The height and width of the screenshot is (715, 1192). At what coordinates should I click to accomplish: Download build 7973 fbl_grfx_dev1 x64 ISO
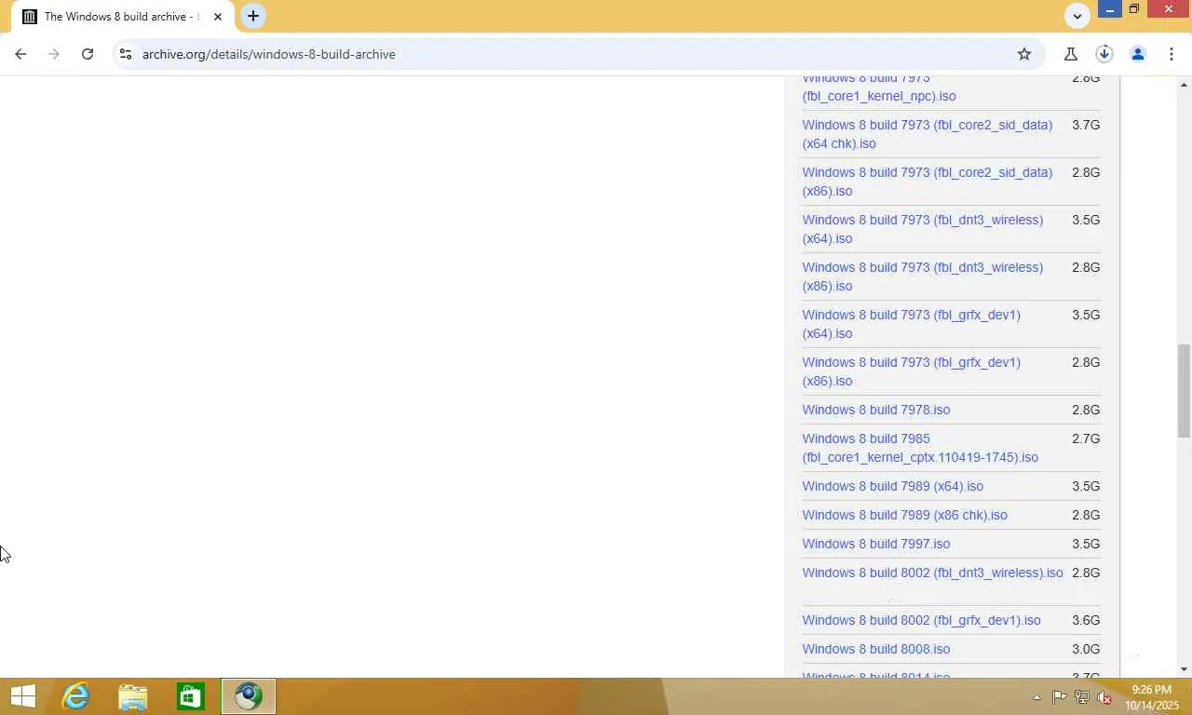(912, 324)
